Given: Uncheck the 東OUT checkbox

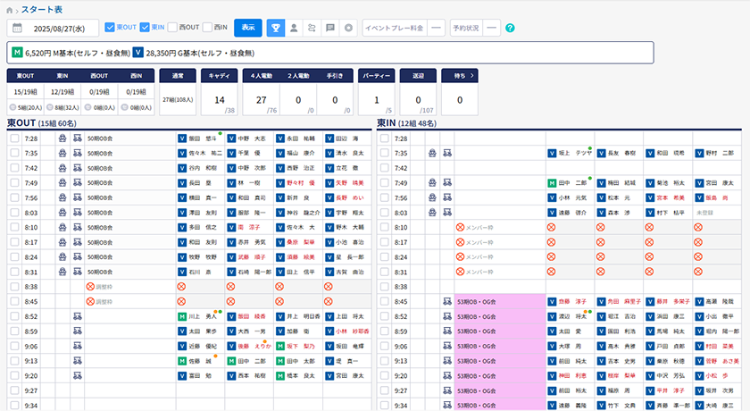Looking at the screenshot, I should coord(110,28).
